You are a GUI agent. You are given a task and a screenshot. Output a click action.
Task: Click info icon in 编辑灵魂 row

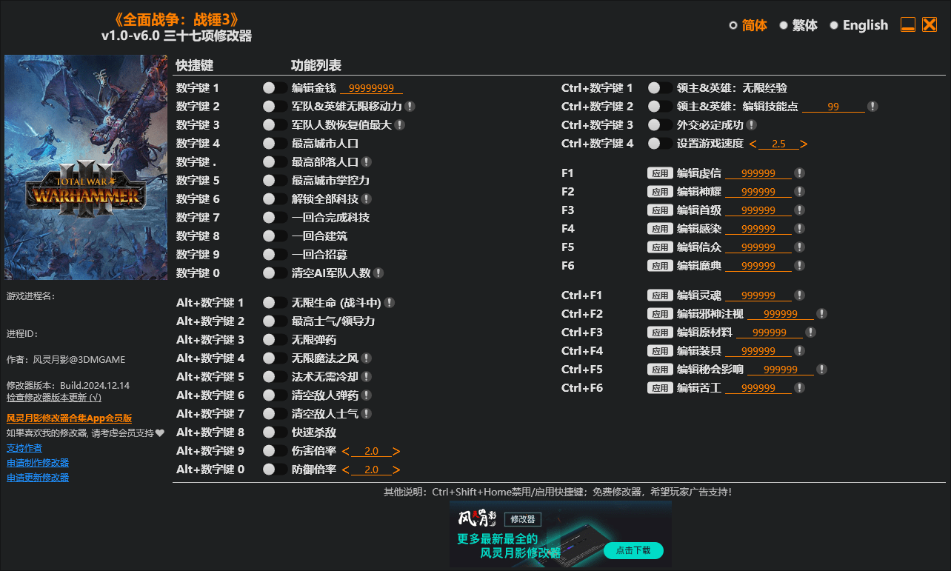pyautogui.click(x=799, y=295)
